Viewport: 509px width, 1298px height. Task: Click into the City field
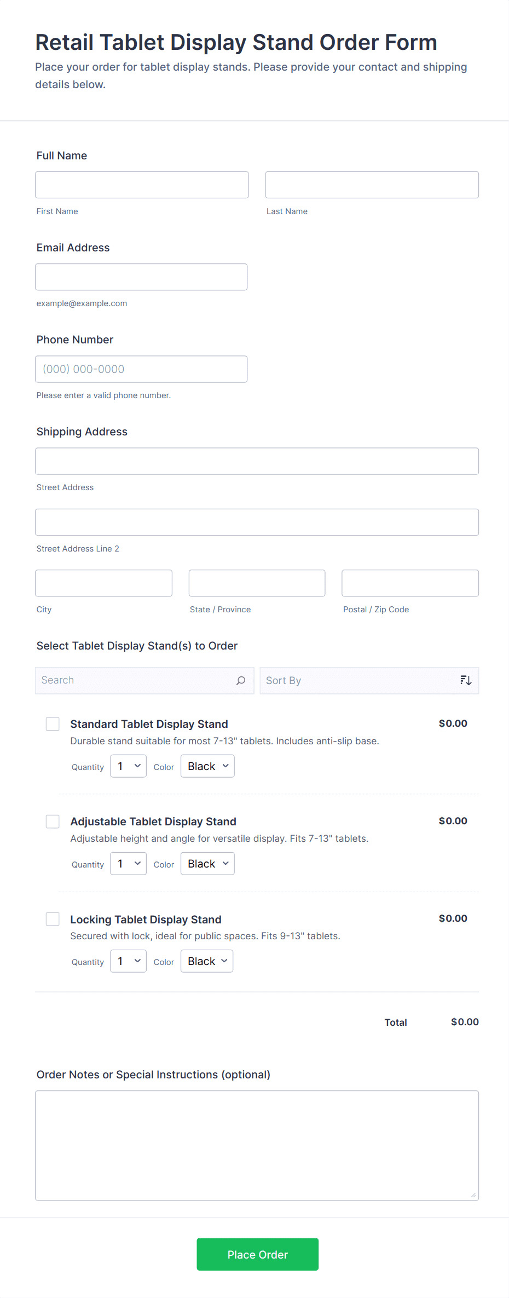point(103,583)
